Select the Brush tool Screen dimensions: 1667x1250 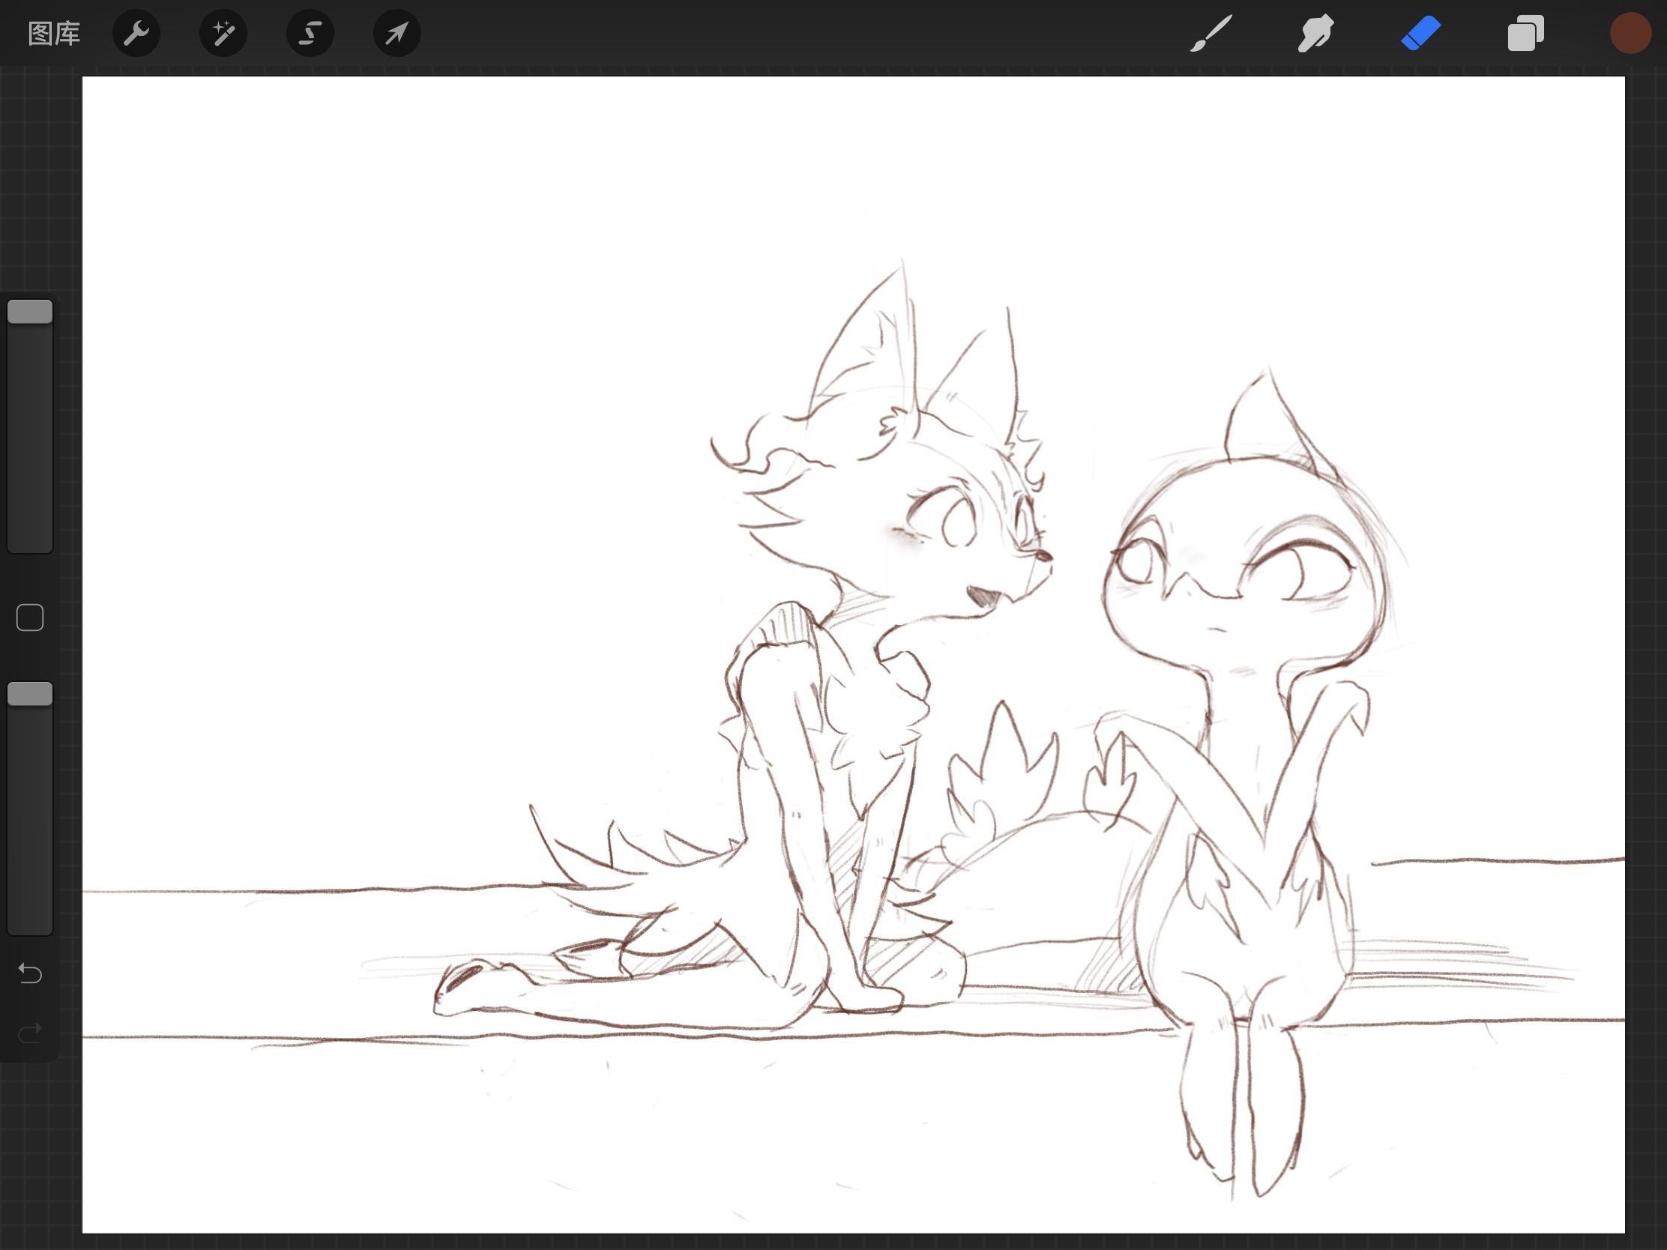(1211, 34)
